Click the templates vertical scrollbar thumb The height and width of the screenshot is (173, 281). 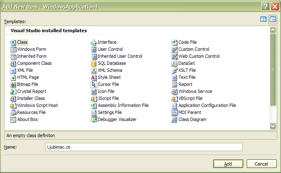[273, 70]
